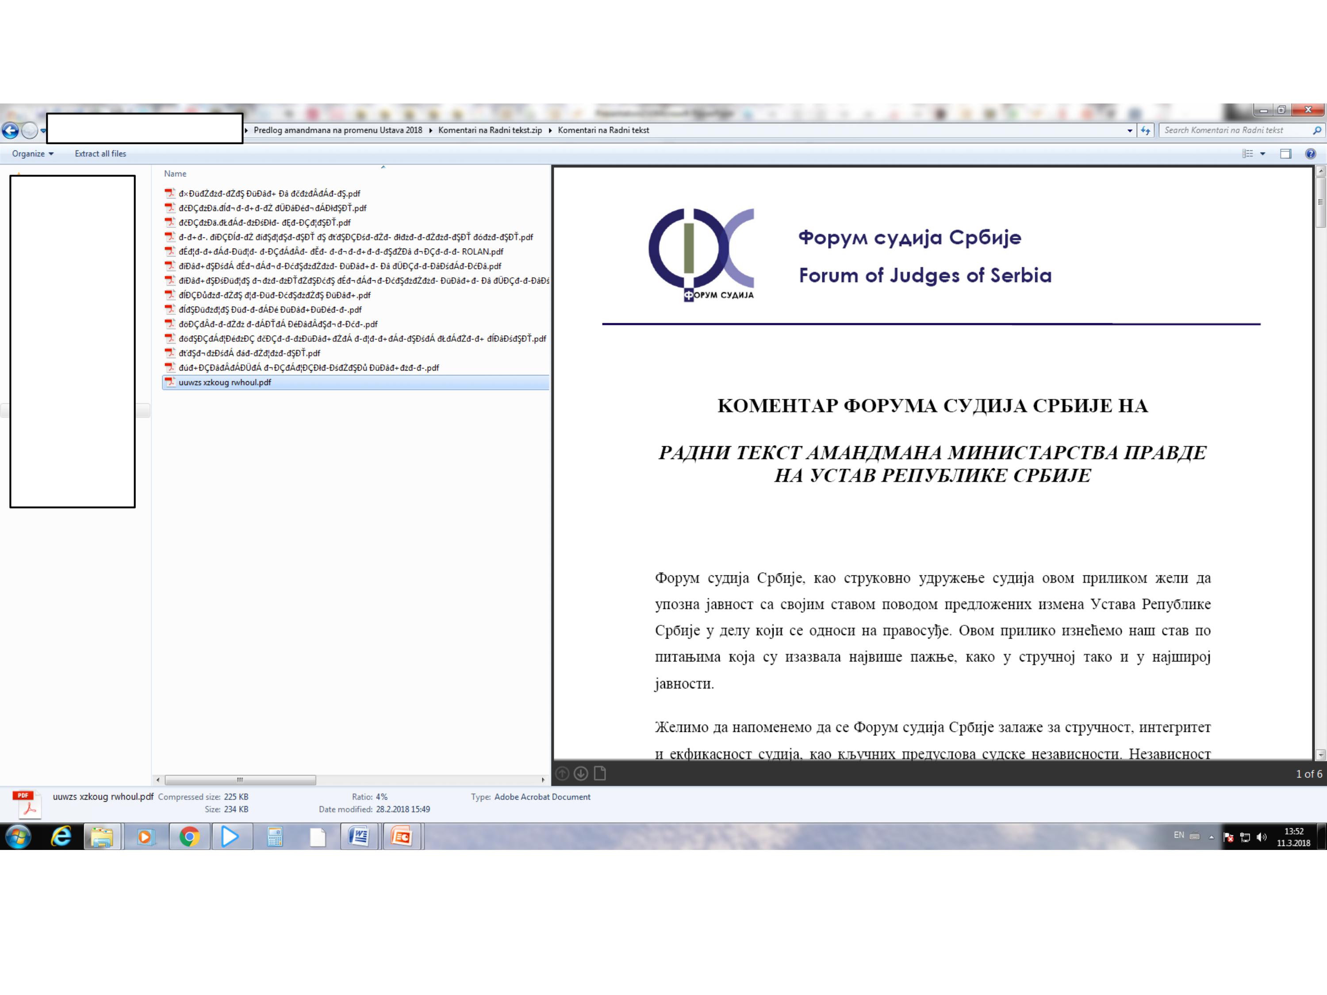This screenshot has height=995, width=1327.
Task: Select the file ending with ROLAN.pdf
Action: point(340,252)
